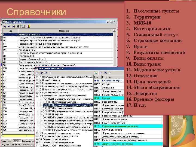Viewport: 196px width, 147px height.
Task: Click the Код column header in Категории льгот
Action: tap(10, 31)
